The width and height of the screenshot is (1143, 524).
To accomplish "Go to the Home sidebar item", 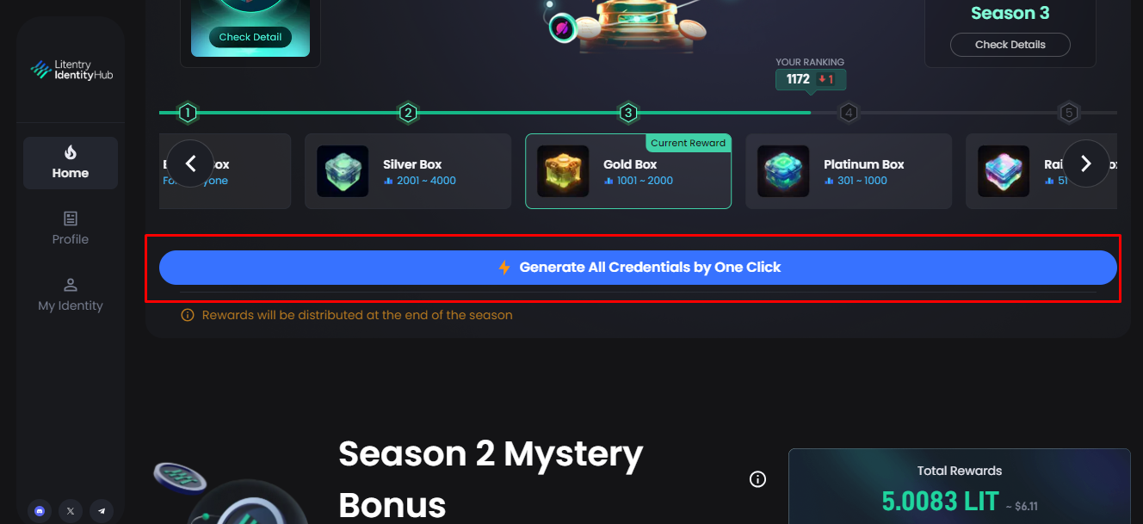I will tap(71, 163).
